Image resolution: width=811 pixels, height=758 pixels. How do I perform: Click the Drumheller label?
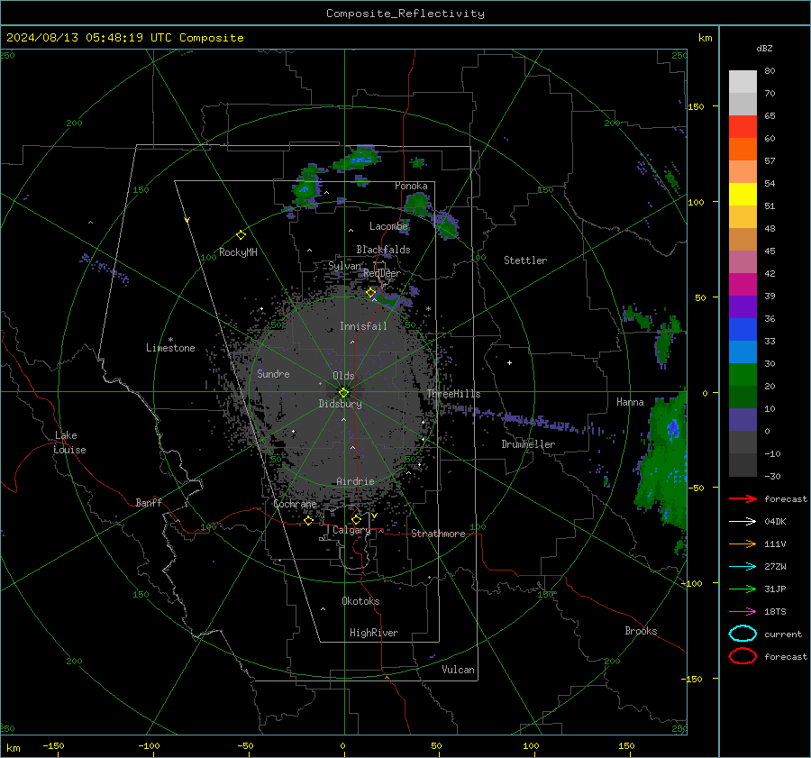coord(528,444)
